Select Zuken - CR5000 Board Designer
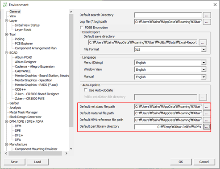The height and width of the screenshot is (169, 220). click(x=37, y=94)
